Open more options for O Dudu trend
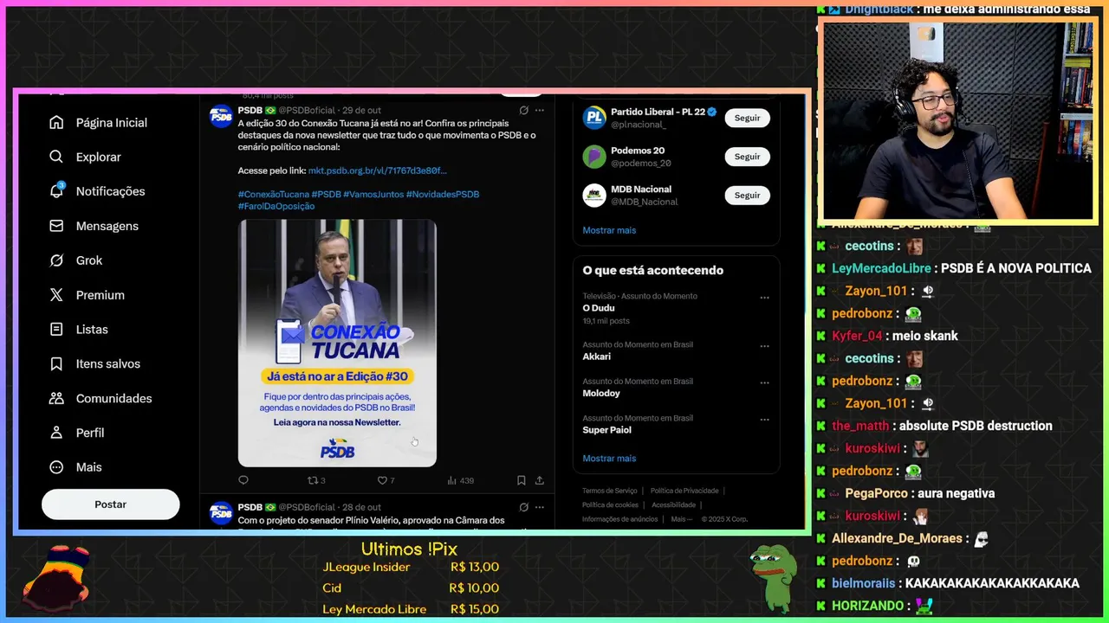The image size is (1109, 623). point(764,298)
